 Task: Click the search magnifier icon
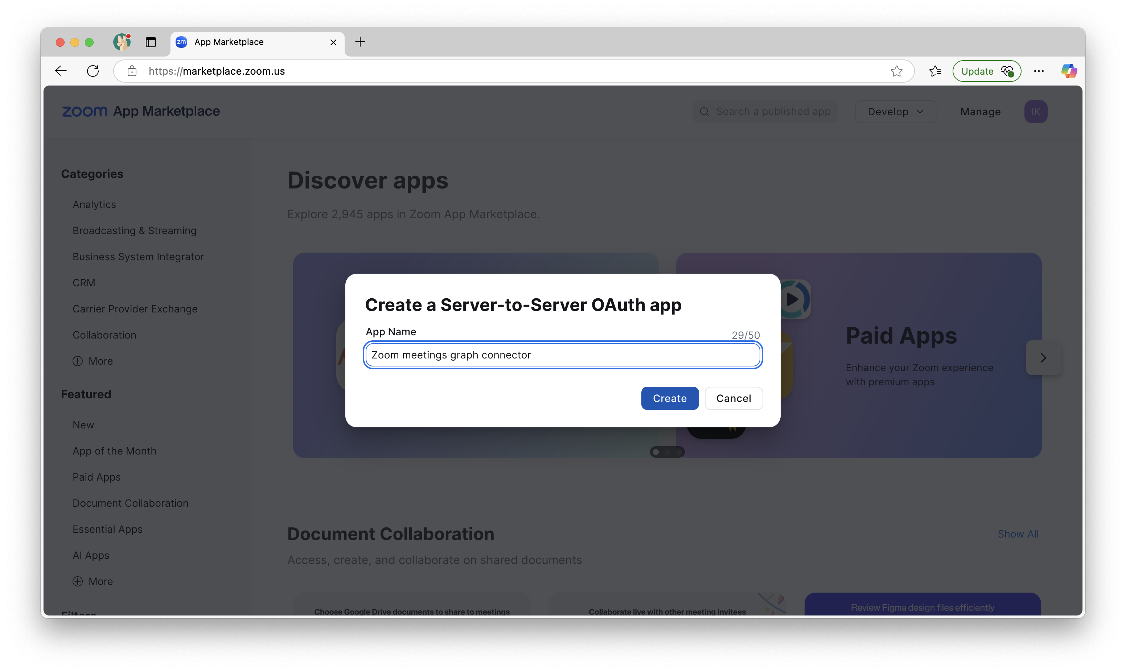(x=704, y=111)
